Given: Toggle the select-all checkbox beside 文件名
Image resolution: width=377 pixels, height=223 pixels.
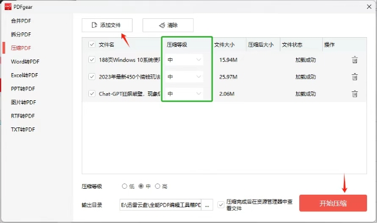Looking at the screenshot, I should point(92,44).
